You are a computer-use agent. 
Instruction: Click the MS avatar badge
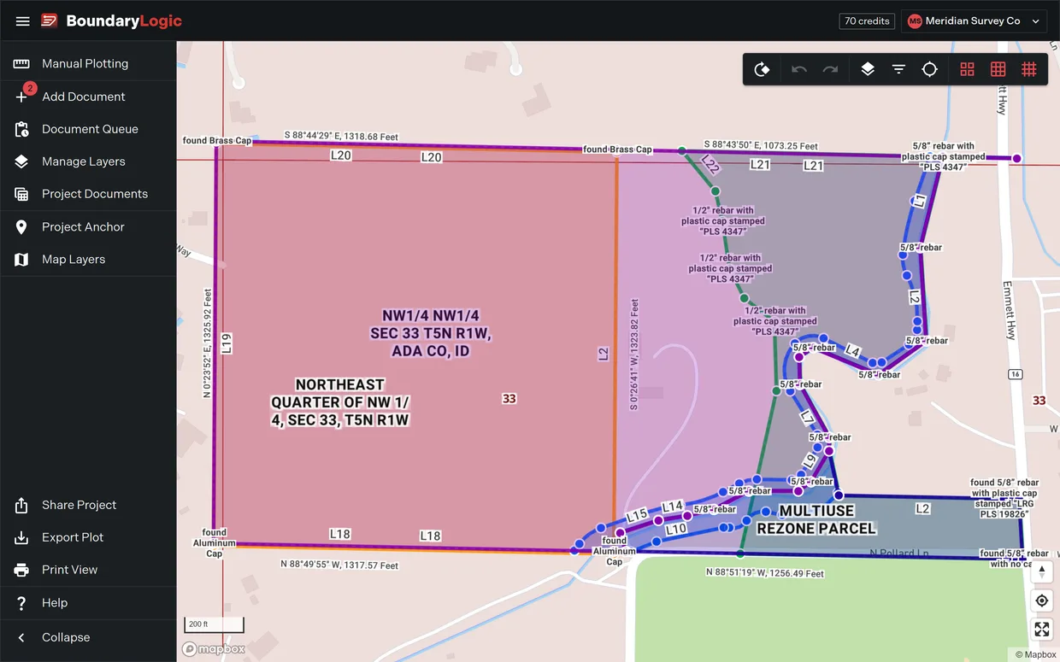915,21
